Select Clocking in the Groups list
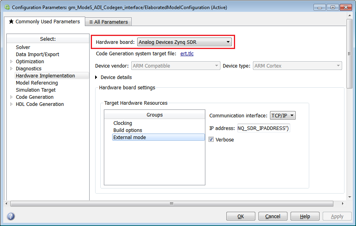 (x=122, y=123)
